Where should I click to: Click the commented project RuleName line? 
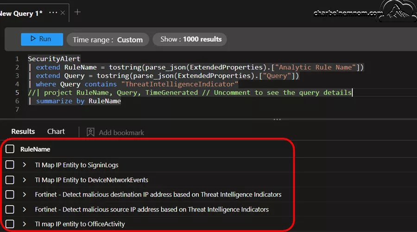(x=190, y=93)
